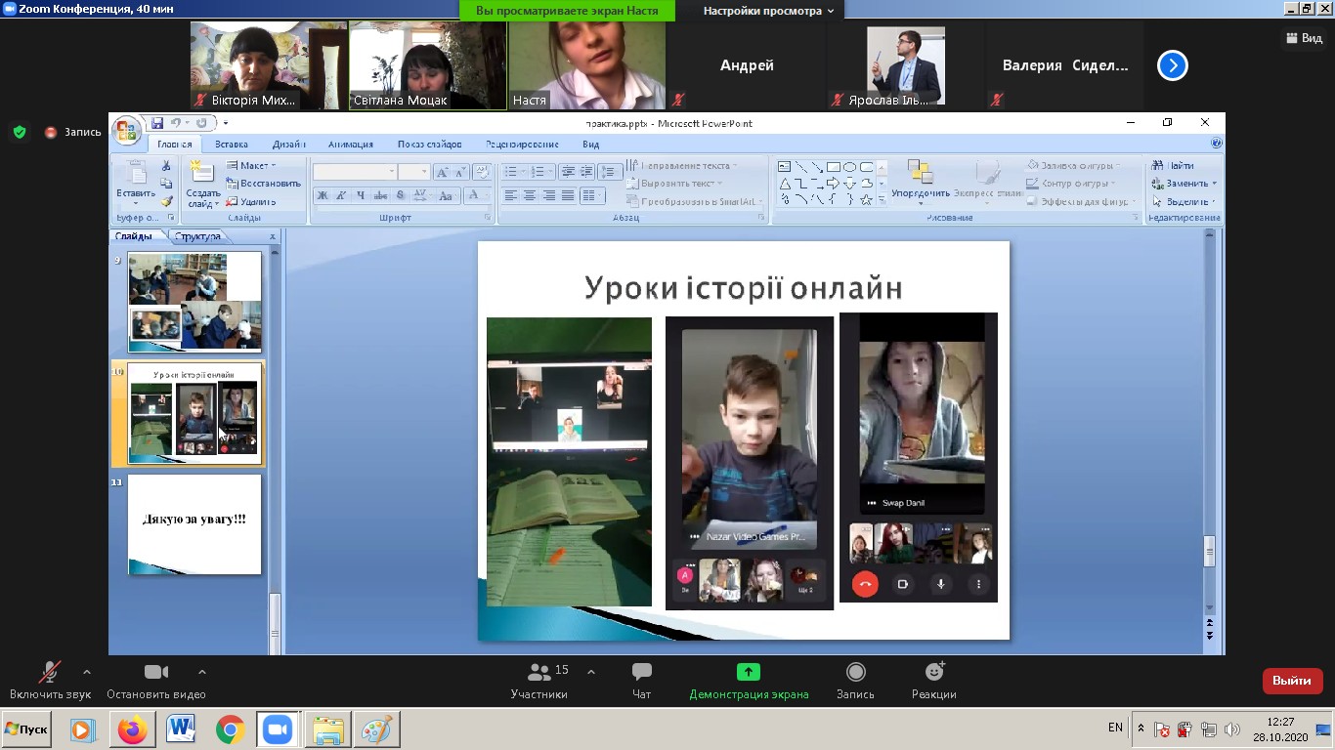
Task: Click the Record (Запись) button in toolbar
Action: pyautogui.click(x=855, y=673)
